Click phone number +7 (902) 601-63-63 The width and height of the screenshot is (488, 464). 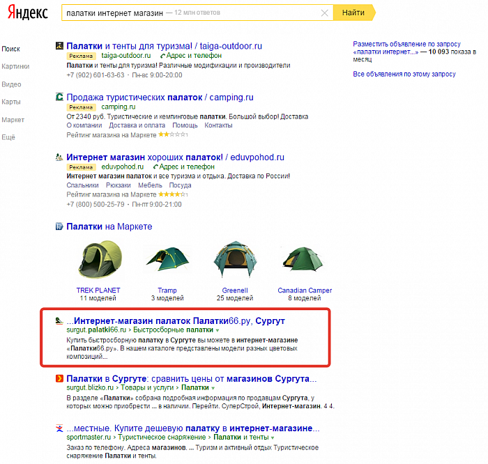coord(96,75)
